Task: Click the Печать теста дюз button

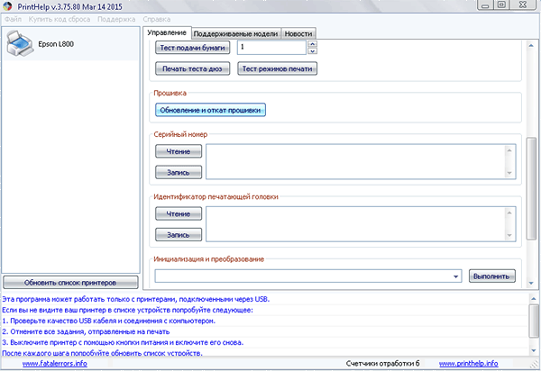Action: pos(193,68)
